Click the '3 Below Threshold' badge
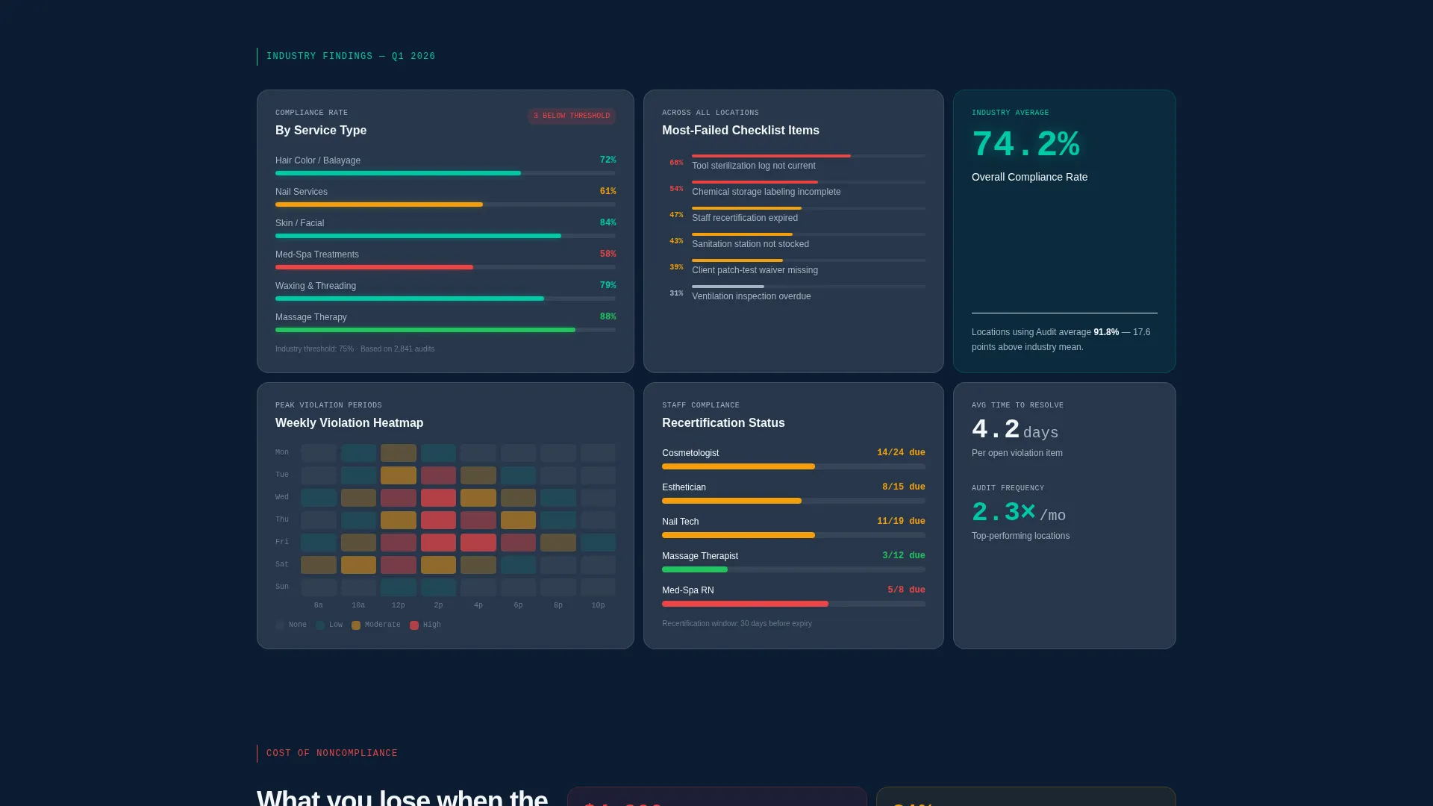 [572, 116]
